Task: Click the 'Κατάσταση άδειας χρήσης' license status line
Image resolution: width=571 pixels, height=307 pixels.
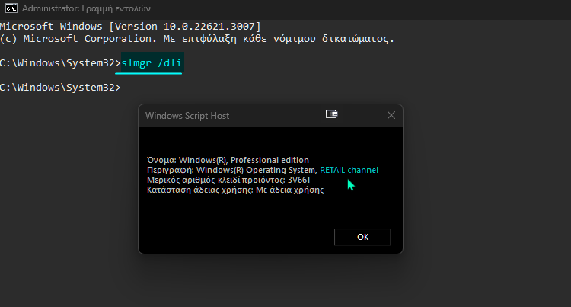Action: click(x=235, y=190)
